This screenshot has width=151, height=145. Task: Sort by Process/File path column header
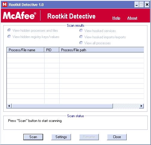click(102, 50)
